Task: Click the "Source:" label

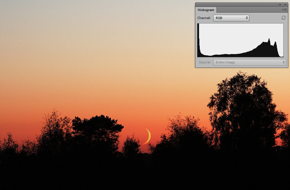Action: (x=205, y=62)
